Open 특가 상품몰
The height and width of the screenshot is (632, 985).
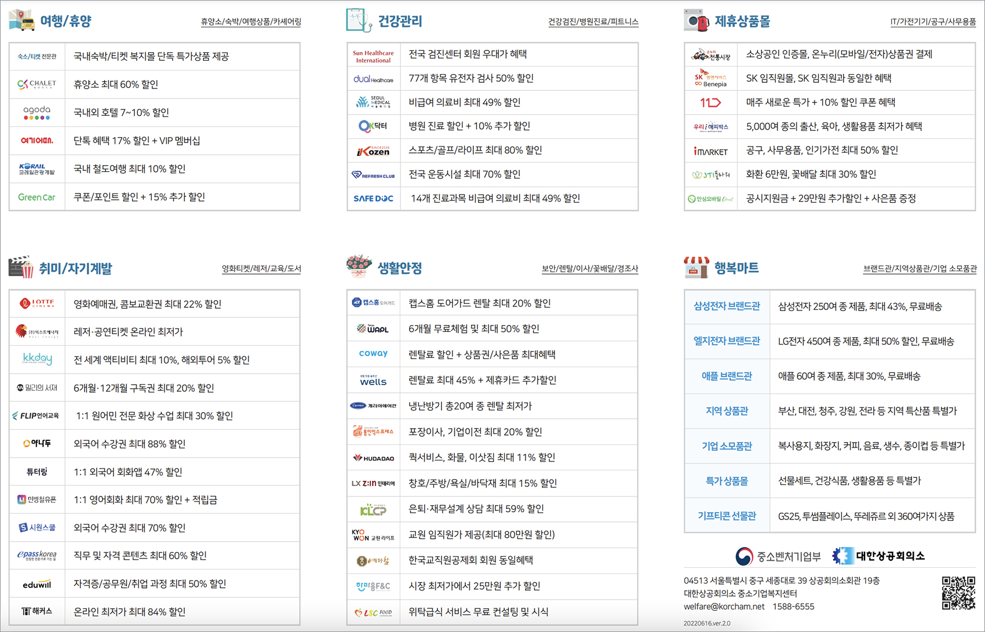coord(727,481)
